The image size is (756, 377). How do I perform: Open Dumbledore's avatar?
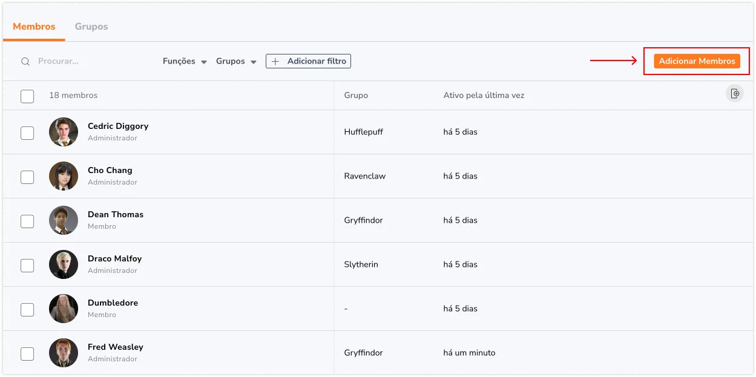[x=64, y=309]
